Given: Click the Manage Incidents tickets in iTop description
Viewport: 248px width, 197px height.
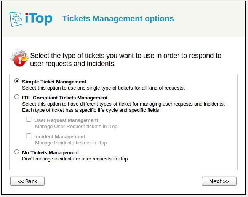Looking at the screenshot, I should pyautogui.click(x=71, y=143).
